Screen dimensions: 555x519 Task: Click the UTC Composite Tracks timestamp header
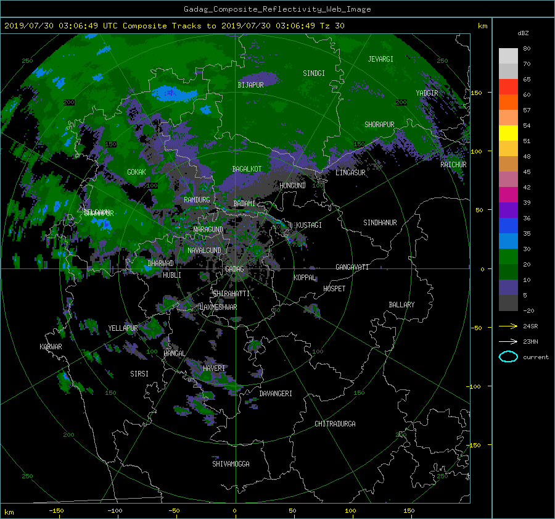(x=175, y=26)
